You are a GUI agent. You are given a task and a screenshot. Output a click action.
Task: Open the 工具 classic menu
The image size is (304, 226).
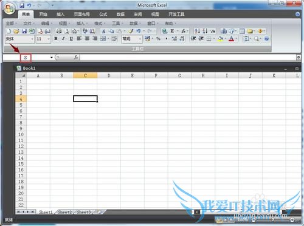[x=117, y=23]
